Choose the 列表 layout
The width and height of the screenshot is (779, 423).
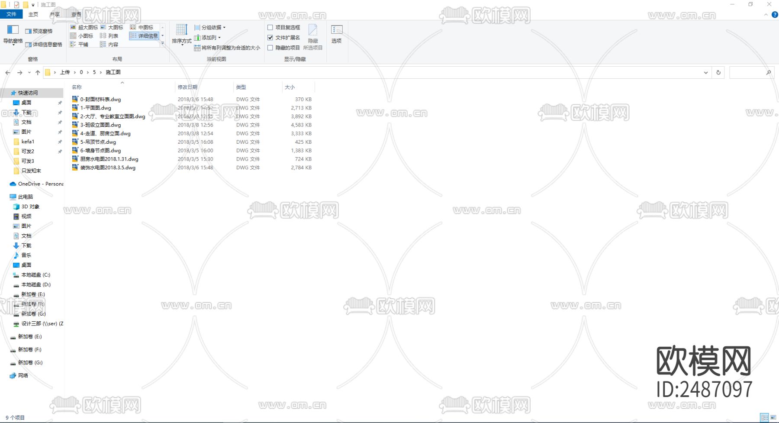coord(109,36)
